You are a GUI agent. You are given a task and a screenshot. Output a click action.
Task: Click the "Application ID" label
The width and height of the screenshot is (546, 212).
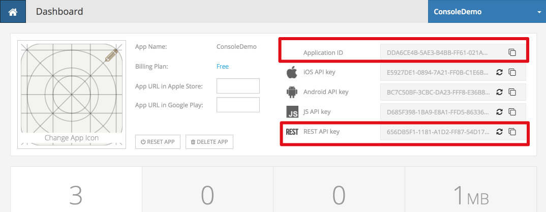pyautogui.click(x=323, y=53)
